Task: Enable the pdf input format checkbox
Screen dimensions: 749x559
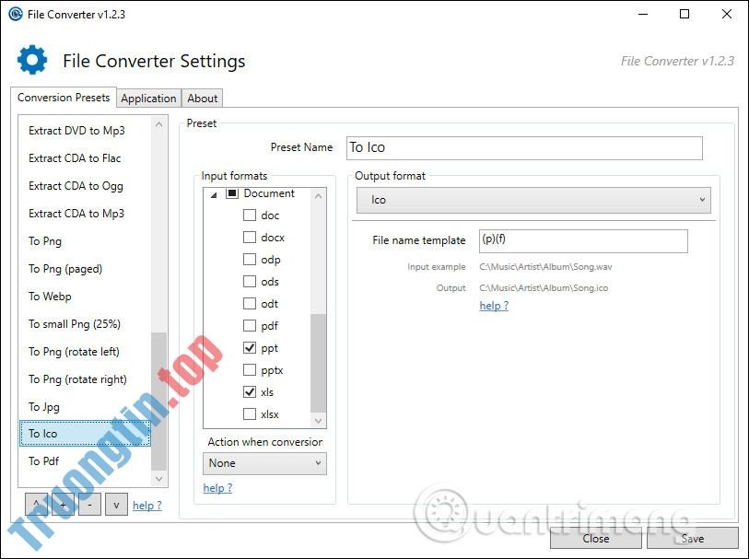Action: [x=250, y=325]
